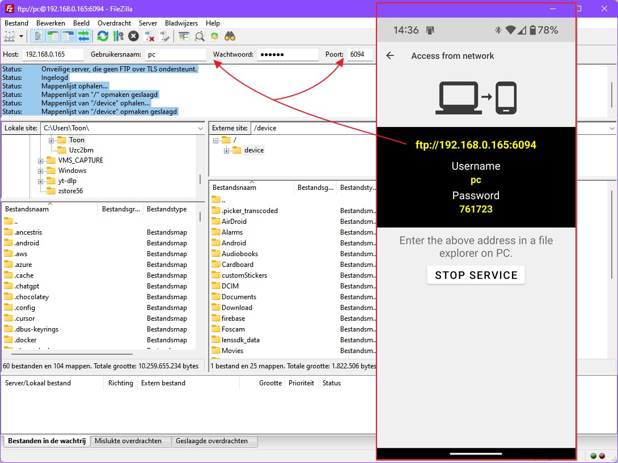This screenshot has height=463, width=618.
Task: Open the Site Manager icon
Action: 9,36
